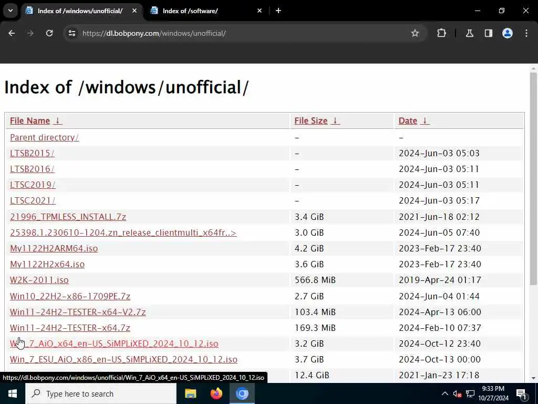Select the Index of /windows/unofficial/ tab

pyautogui.click(x=80, y=11)
